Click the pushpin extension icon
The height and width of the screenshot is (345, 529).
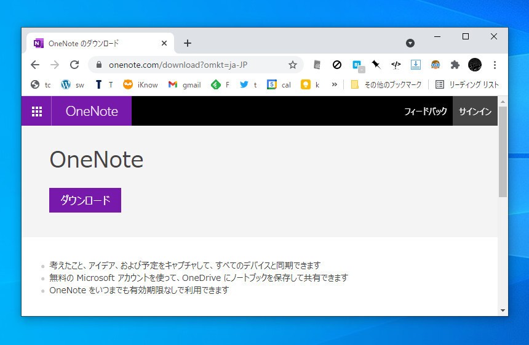point(376,64)
